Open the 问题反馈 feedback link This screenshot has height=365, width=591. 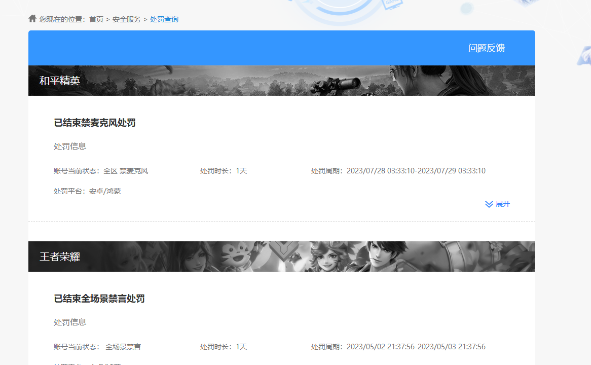point(487,48)
